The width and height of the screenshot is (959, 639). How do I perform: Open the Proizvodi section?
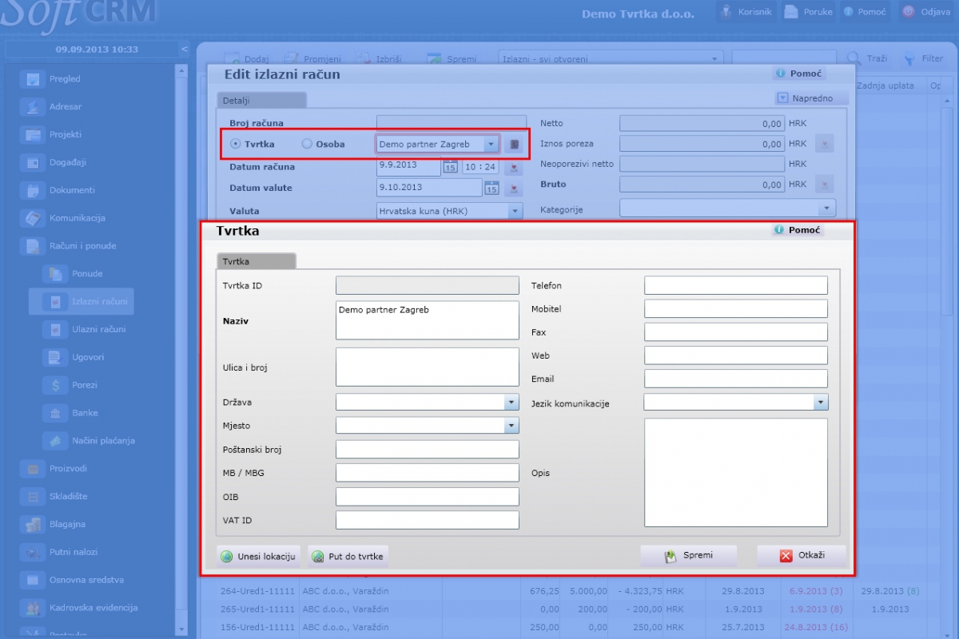click(x=69, y=468)
